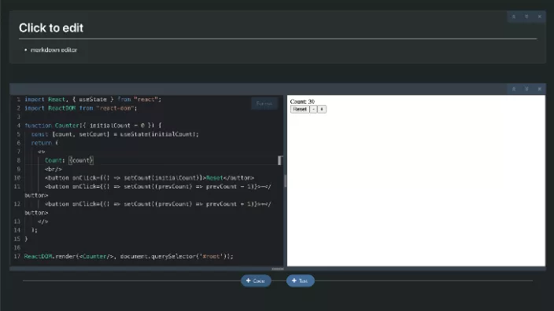Click the editor scrollbar thumb

[x=280, y=160]
